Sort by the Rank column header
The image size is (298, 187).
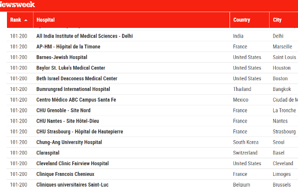tap(20, 20)
